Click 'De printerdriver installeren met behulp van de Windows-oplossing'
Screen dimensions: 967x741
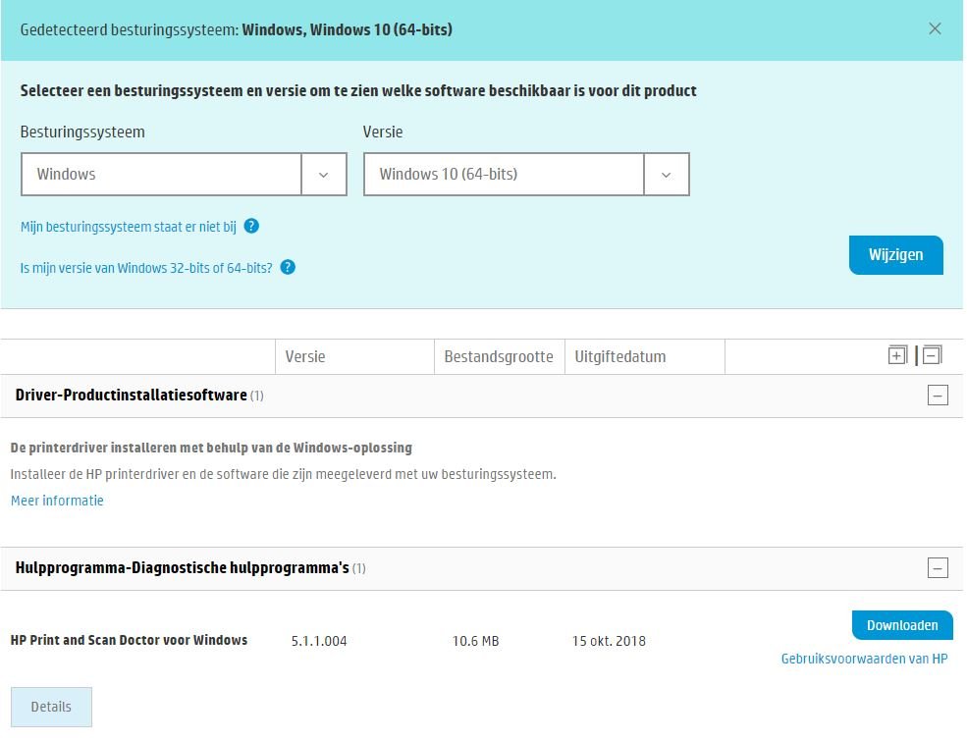point(211,448)
